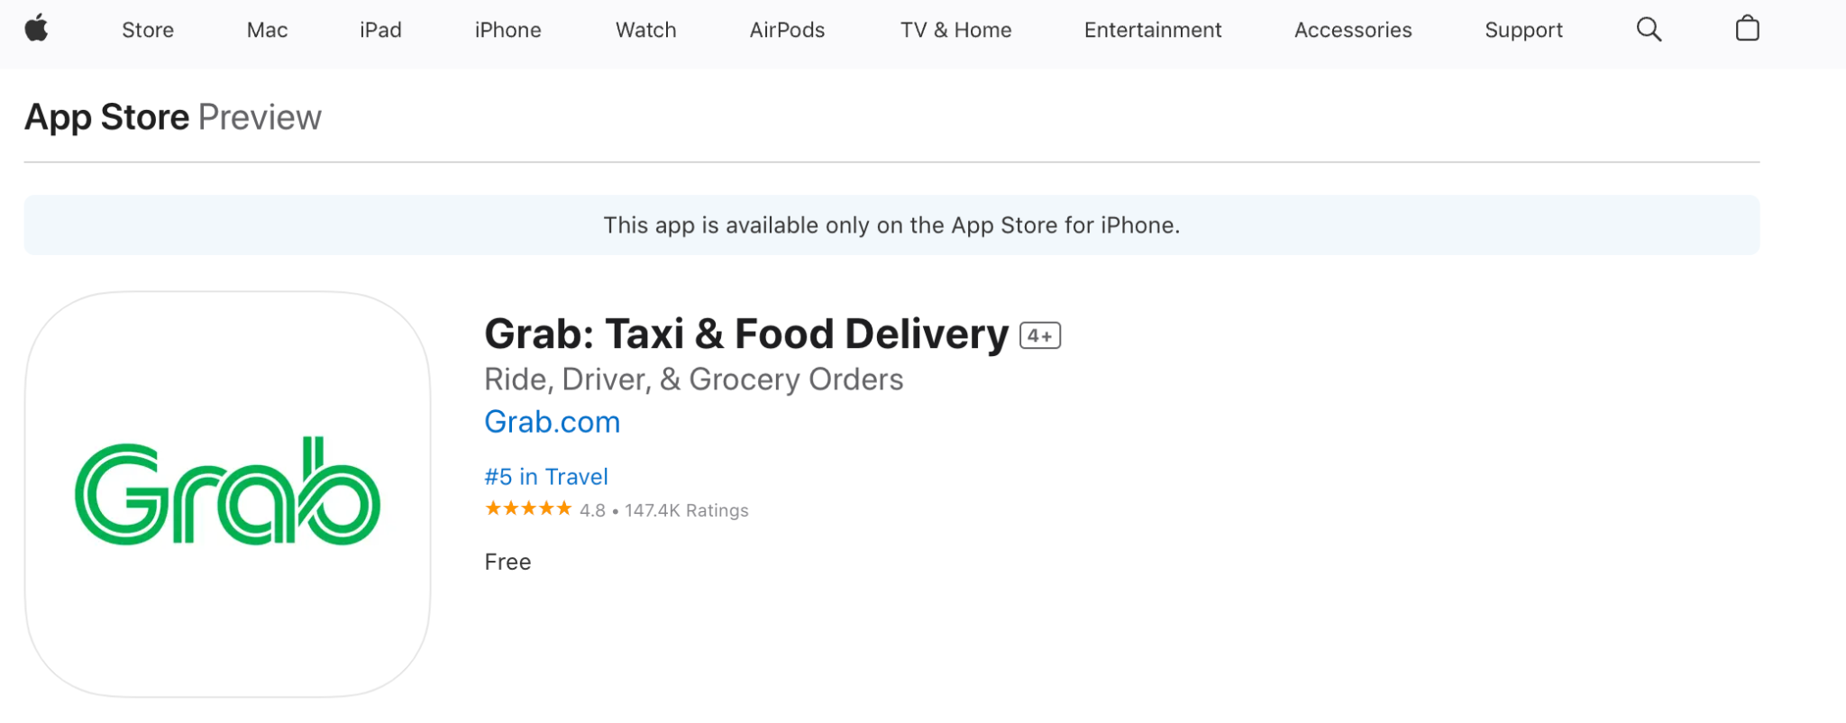Screen dimensions: 1846x723
Task: Go to the iPad section
Action: [x=380, y=30]
